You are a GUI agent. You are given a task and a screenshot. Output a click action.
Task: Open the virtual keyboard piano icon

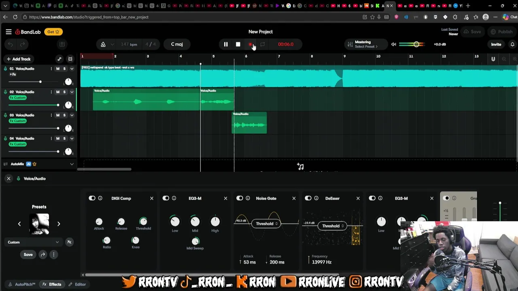click(62, 44)
